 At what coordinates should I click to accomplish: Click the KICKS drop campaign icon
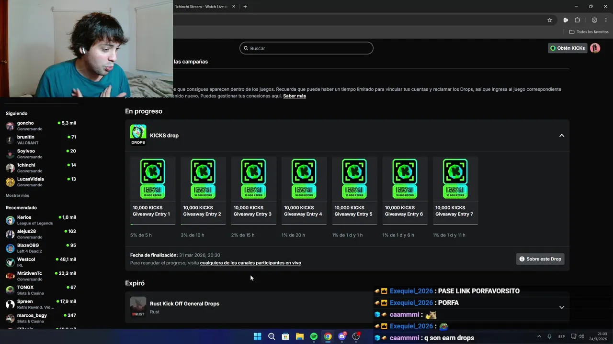click(x=138, y=134)
